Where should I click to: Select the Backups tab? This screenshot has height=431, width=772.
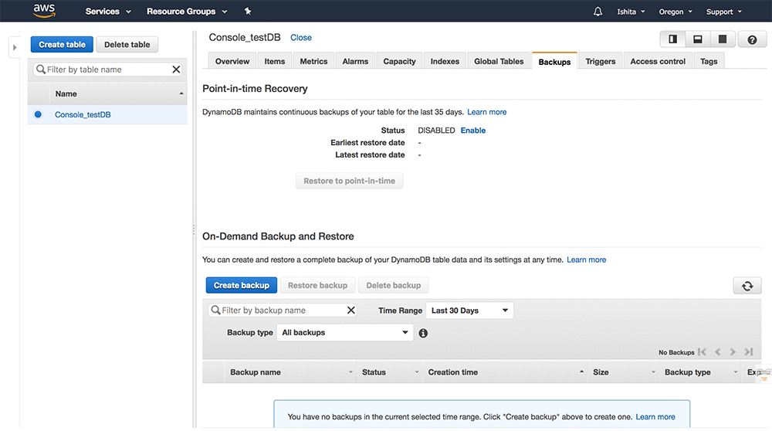pos(554,62)
